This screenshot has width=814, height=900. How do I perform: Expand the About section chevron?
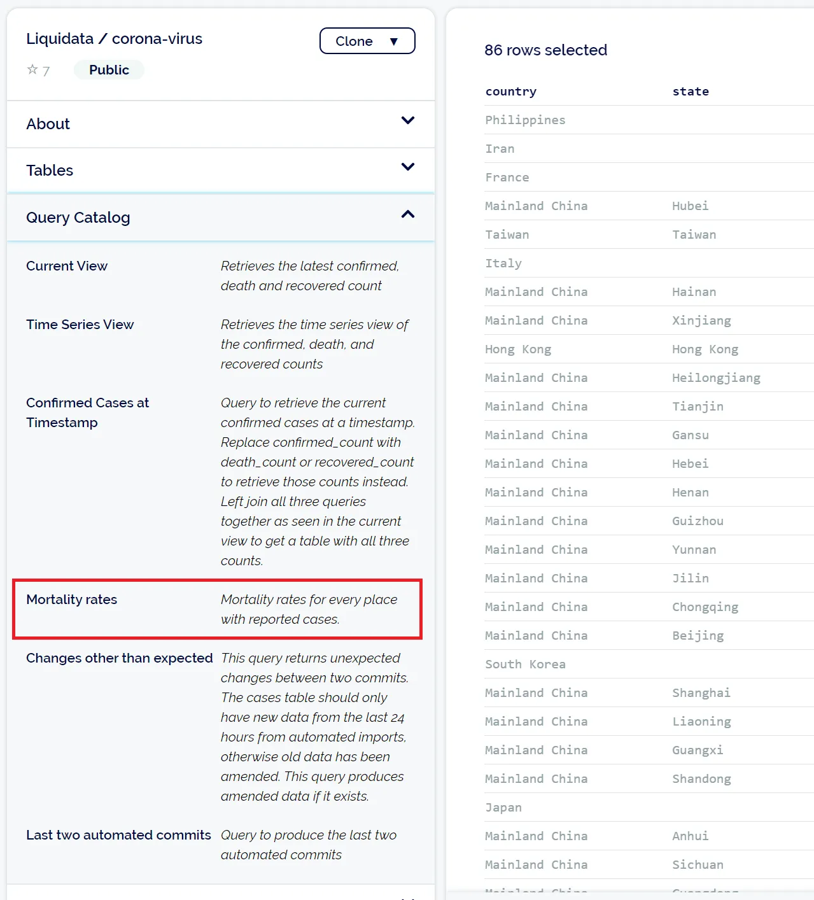click(408, 120)
